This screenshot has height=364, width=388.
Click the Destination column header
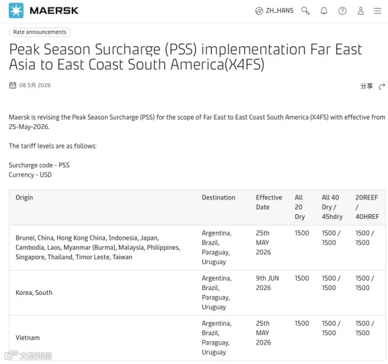click(x=219, y=197)
